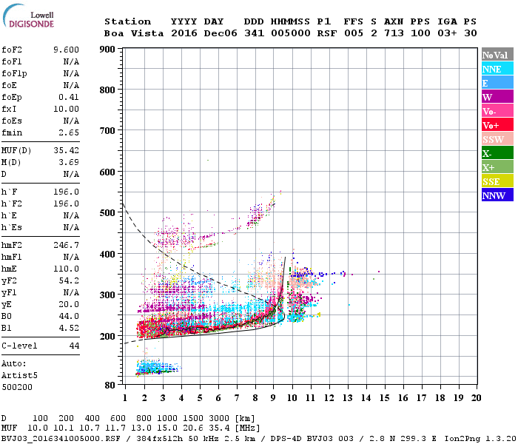Click the AXN value 713

[x=394, y=33]
